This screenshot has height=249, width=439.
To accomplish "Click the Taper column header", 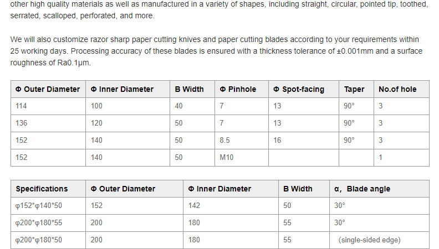I will coord(354,89).
